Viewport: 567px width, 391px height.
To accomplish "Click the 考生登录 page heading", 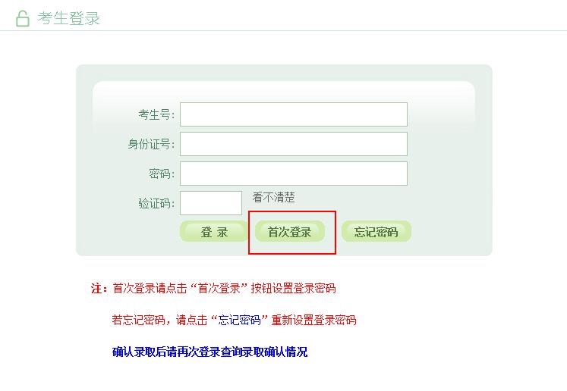I will click(69, 18).
